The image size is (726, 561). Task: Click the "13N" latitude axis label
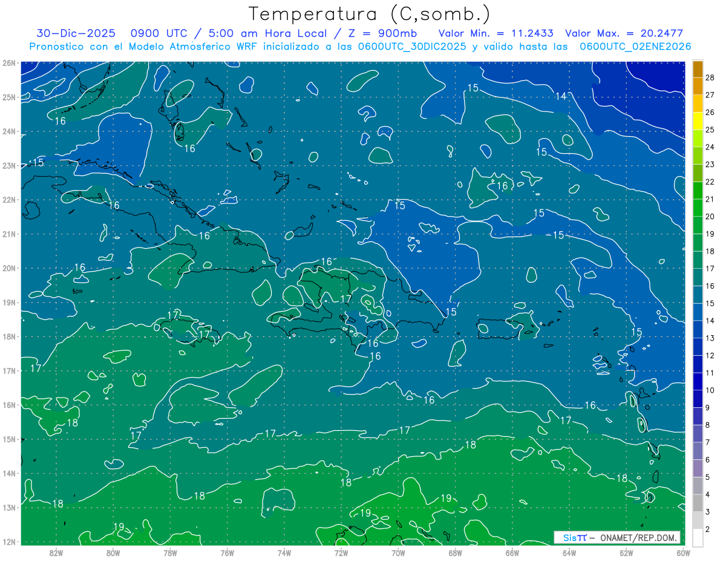[x=9, y=507]
